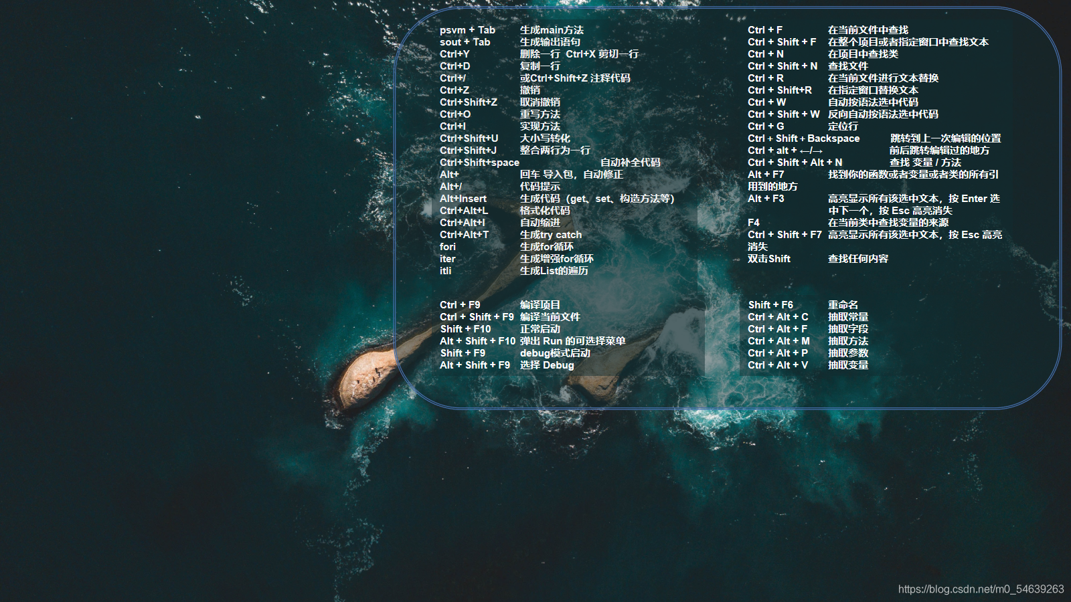1071x602 pixels.
Task: Select the "sout + Tab" text
Action: coord(465,42)
